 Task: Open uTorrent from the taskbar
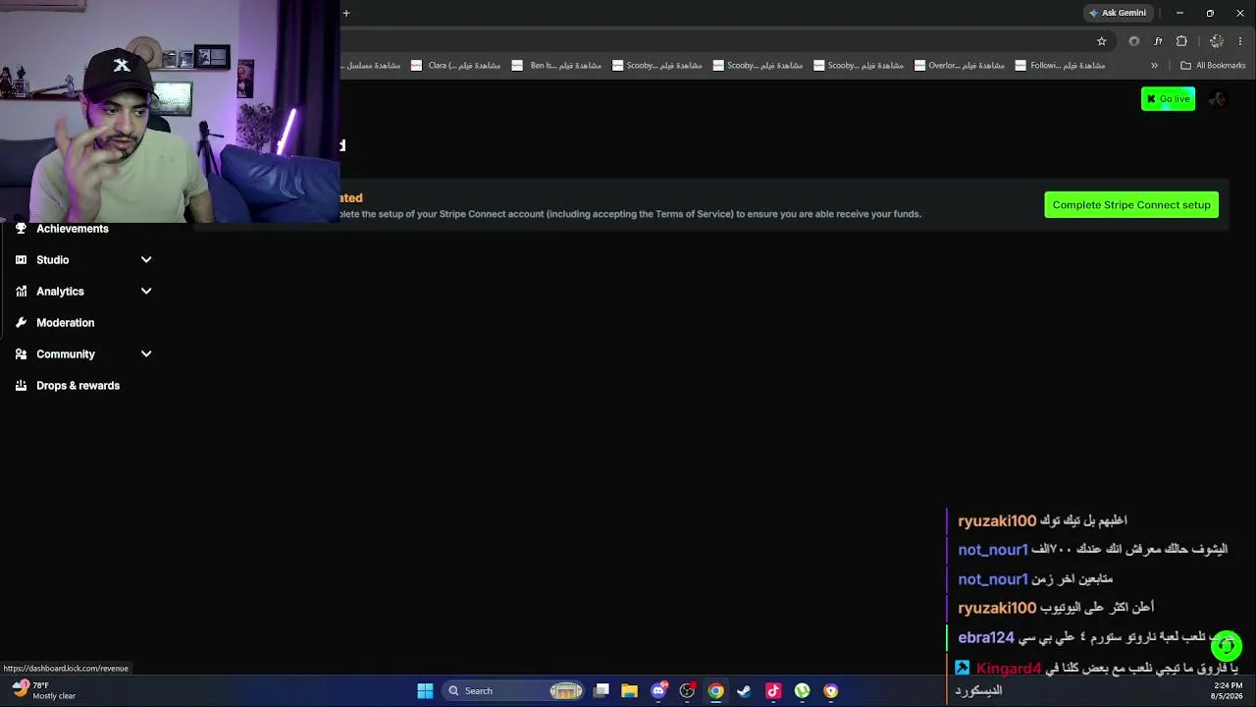[802, 691]
